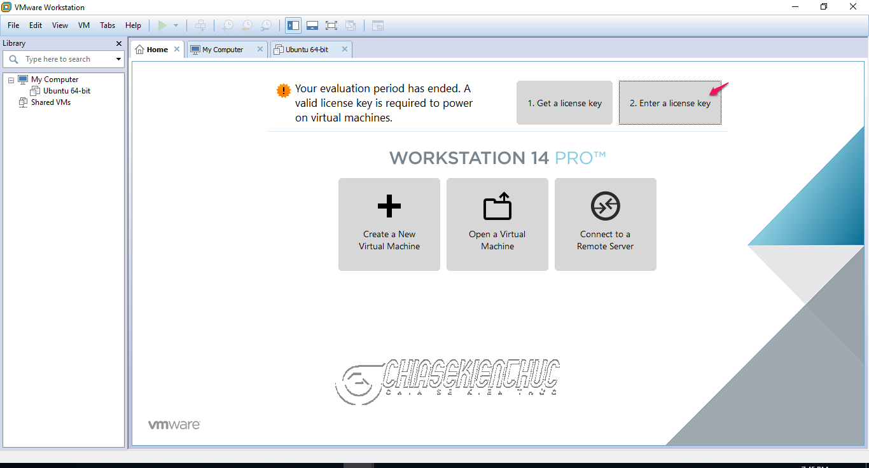Click Connect to a Remote Server tile
The image size is (869, 468).
pyautogui.click(x=605, y=224)
